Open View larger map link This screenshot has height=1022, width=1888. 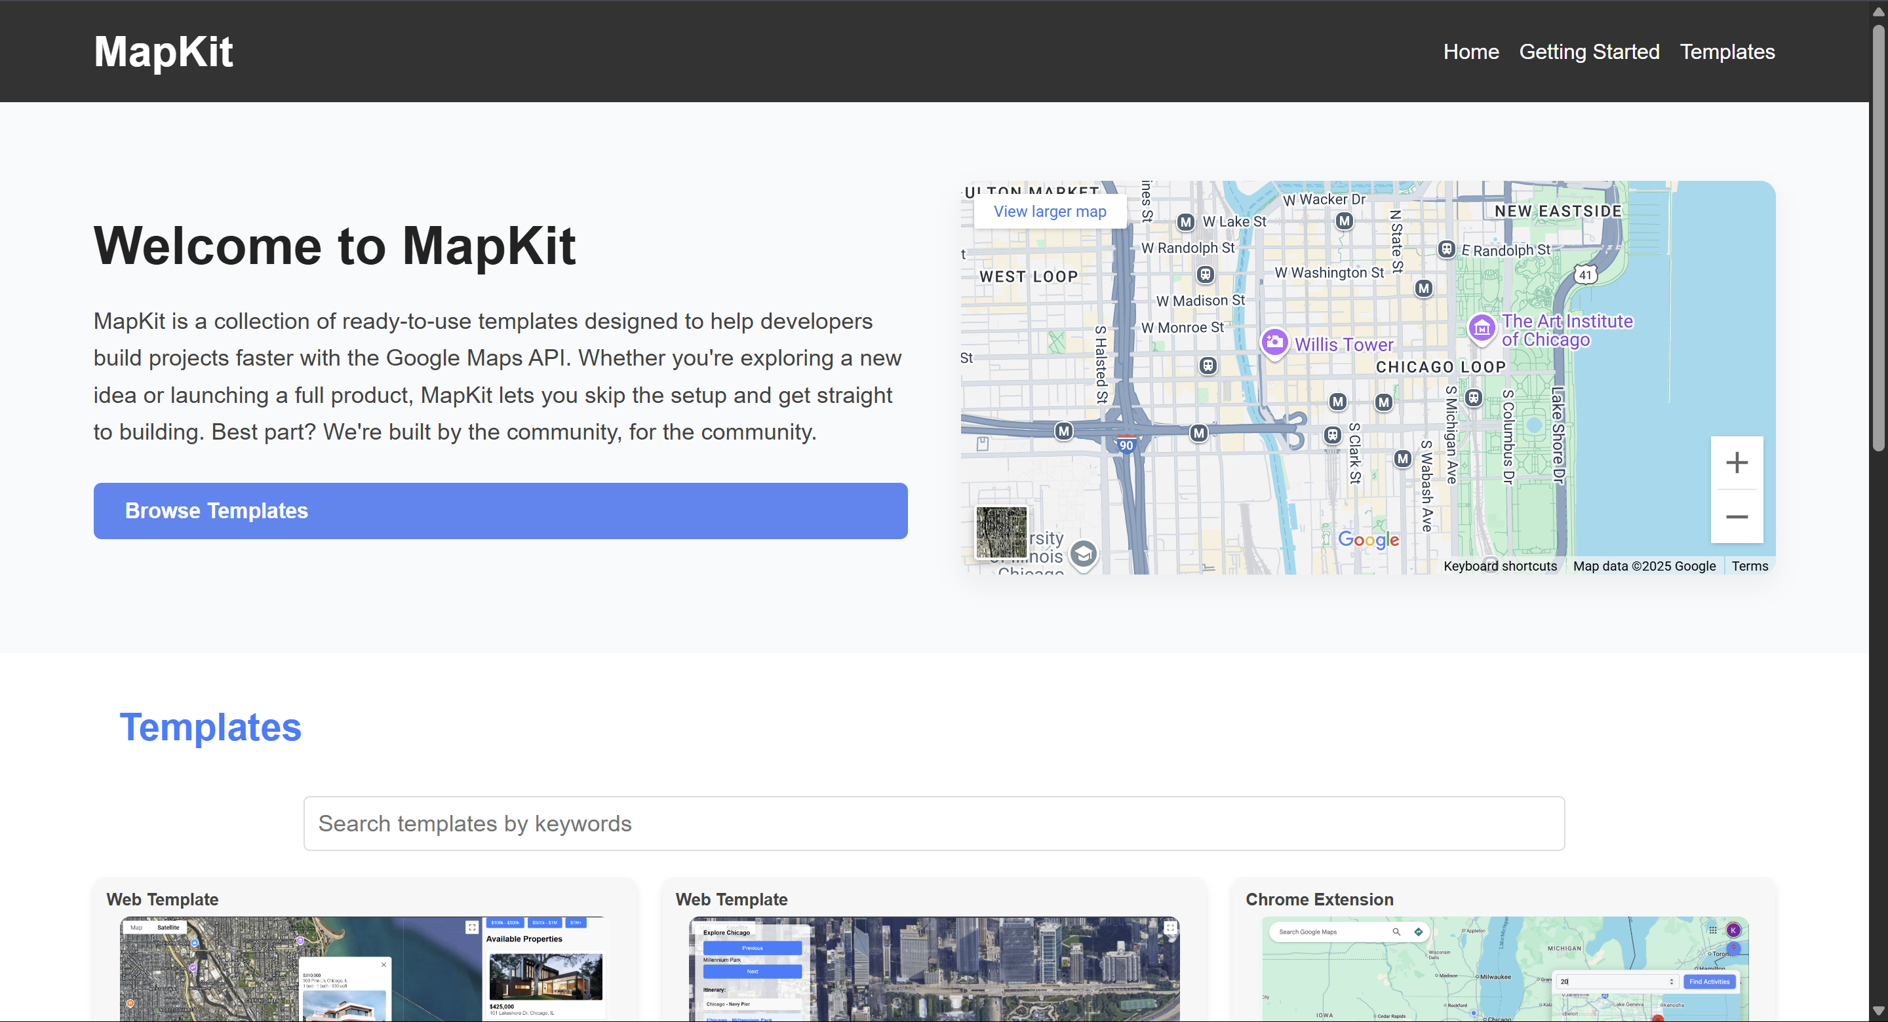(x=1050, y=212)
